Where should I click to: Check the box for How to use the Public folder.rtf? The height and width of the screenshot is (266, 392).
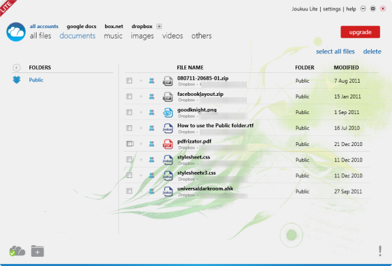[x=129, y=128]
